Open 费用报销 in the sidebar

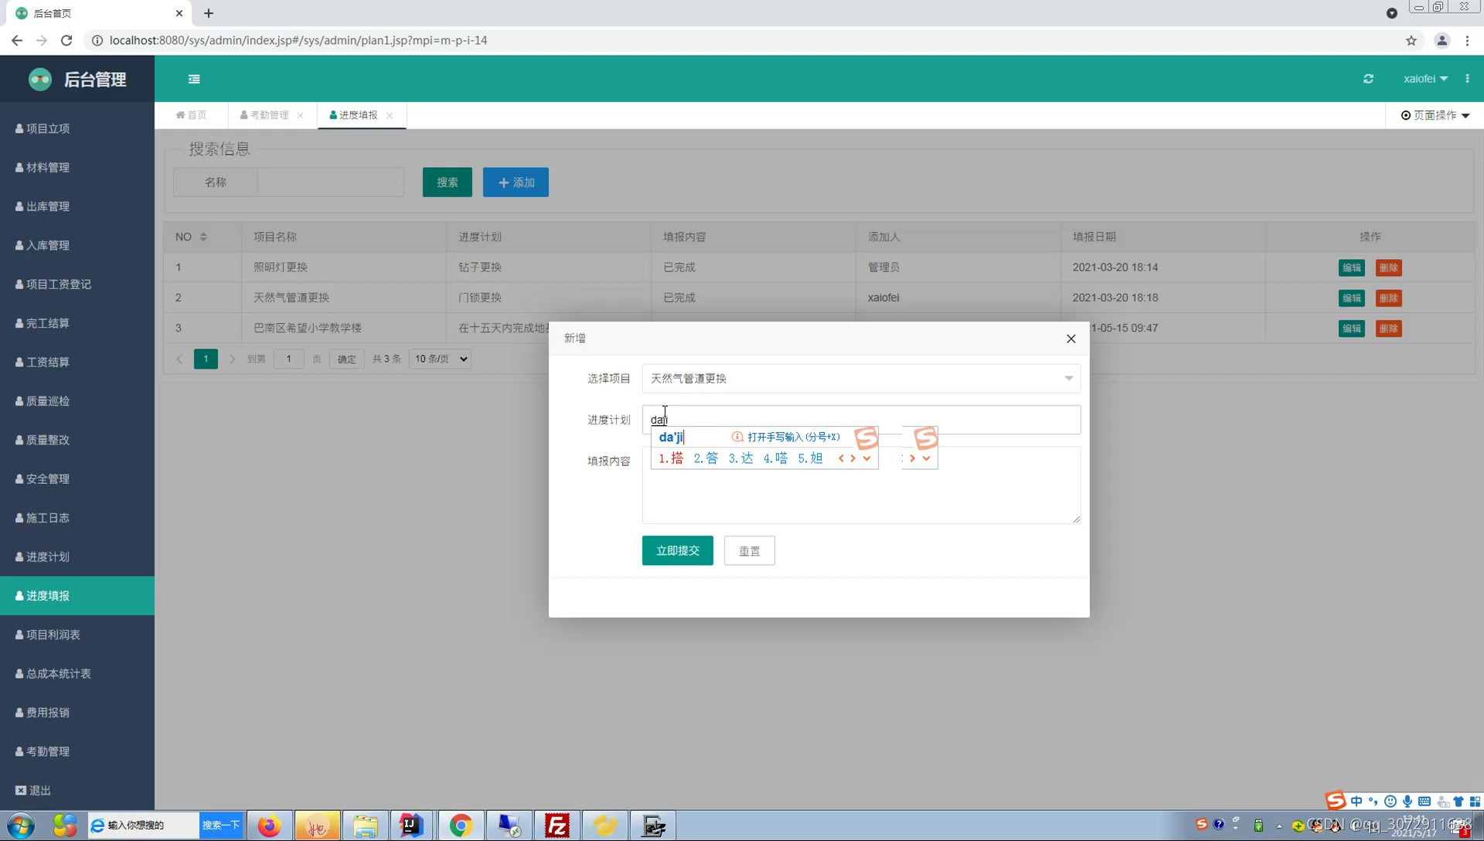(x=77, y=713)
